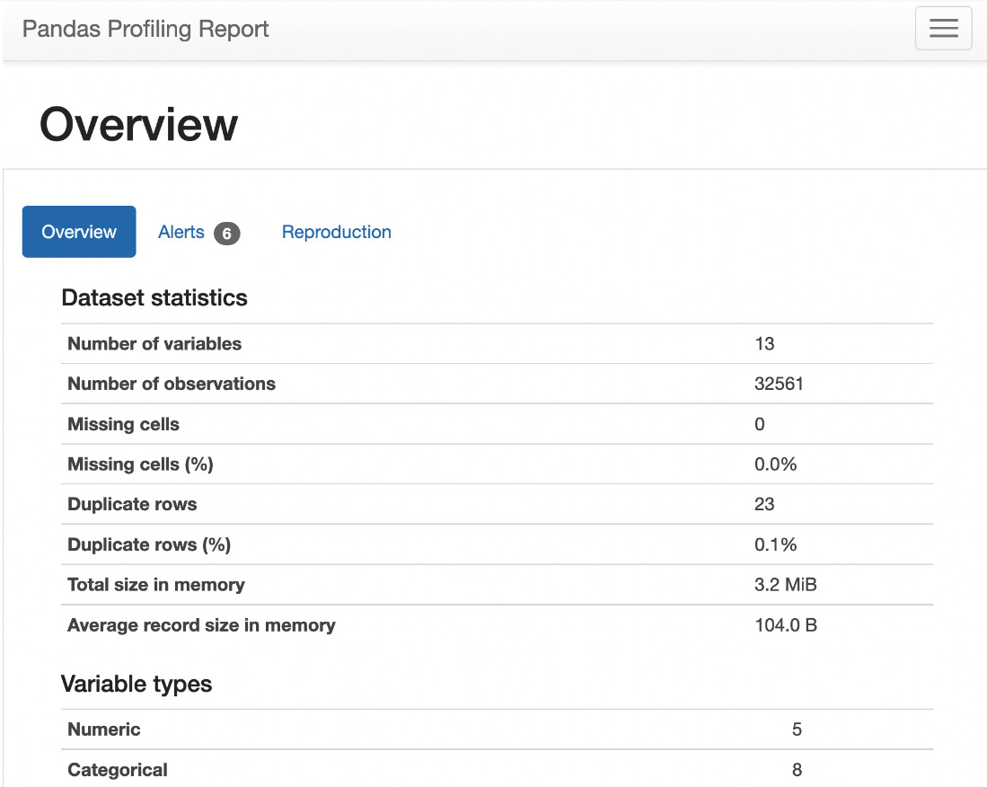
Task: Open the Reproduction tab
Action: click(x=336, y=233)
